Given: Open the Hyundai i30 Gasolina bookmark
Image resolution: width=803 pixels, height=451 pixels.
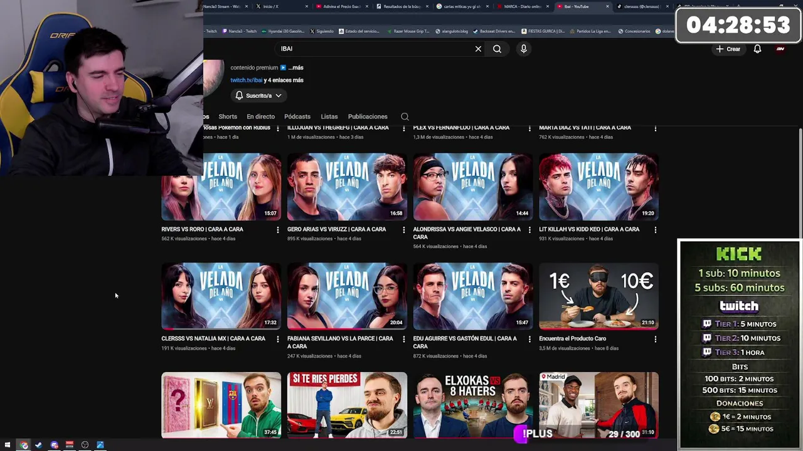Looking at the screenshot, I should pyautogui.click(x=282, y=31).
